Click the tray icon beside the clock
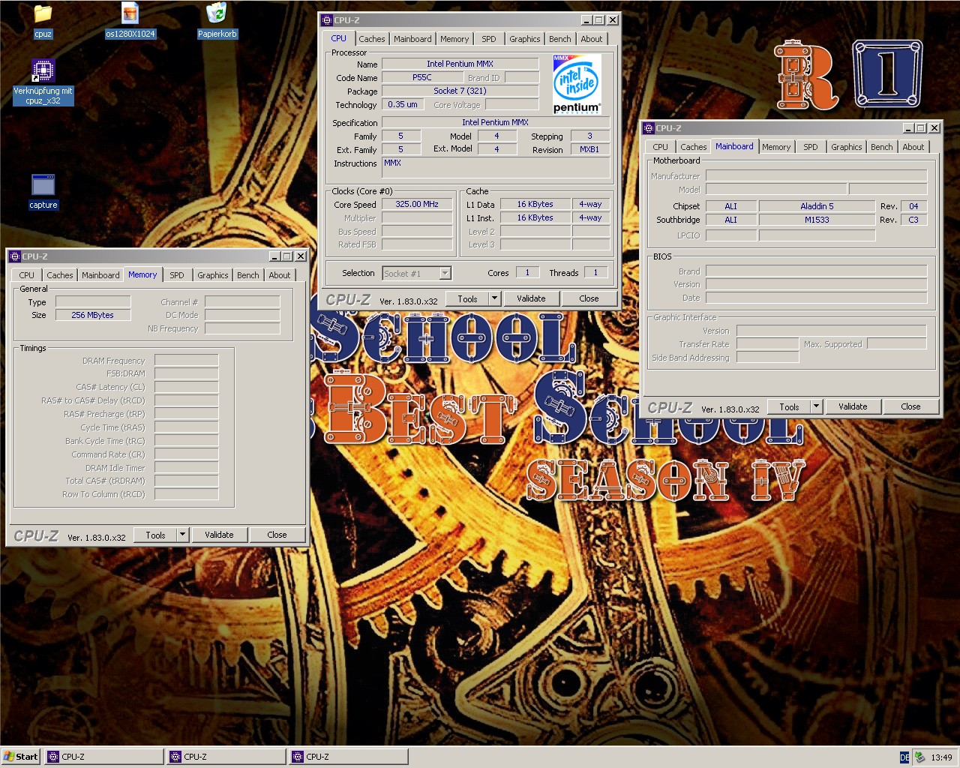Screen dimensions: 960x768 tap(919, 757)
